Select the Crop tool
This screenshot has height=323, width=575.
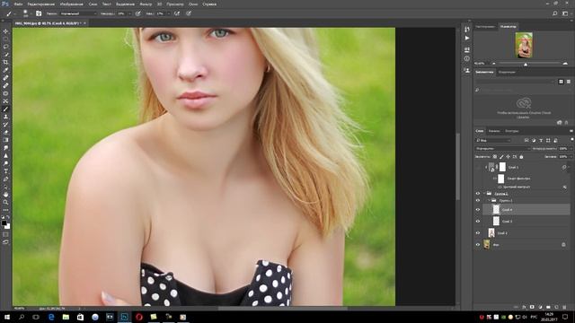pos(5,62)
